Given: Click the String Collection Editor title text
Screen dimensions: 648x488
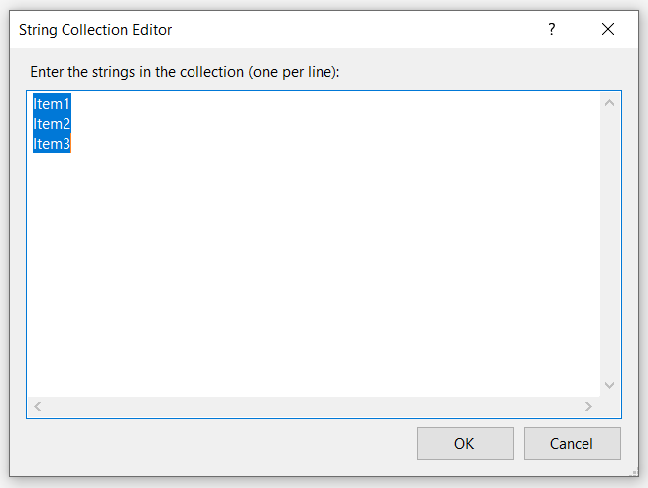Looking at the screenshot, I should 95,30.
